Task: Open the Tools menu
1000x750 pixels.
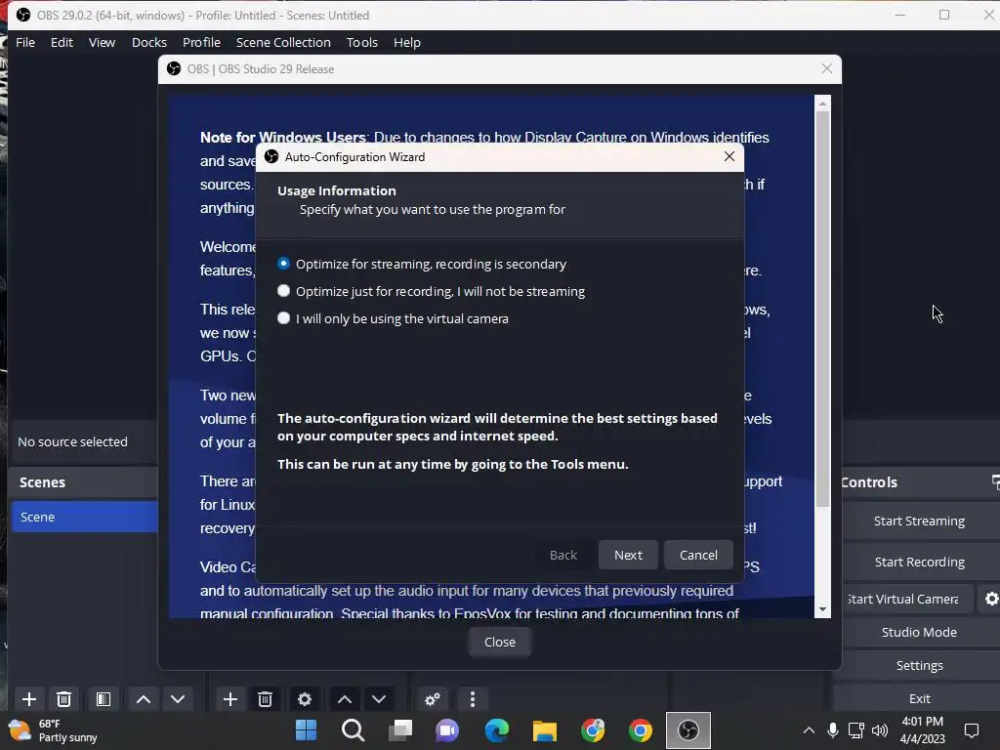Action: pos(362,42)
